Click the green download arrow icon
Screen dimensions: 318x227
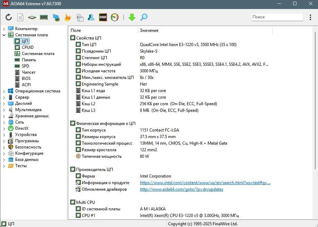pyautogui.click(x=132, y=17)
